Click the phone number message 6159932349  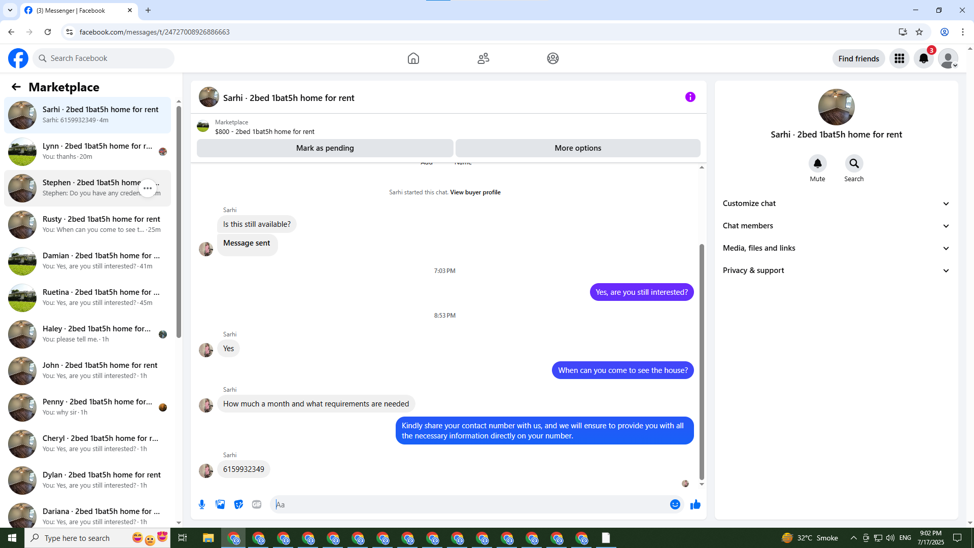coord(243,469)
